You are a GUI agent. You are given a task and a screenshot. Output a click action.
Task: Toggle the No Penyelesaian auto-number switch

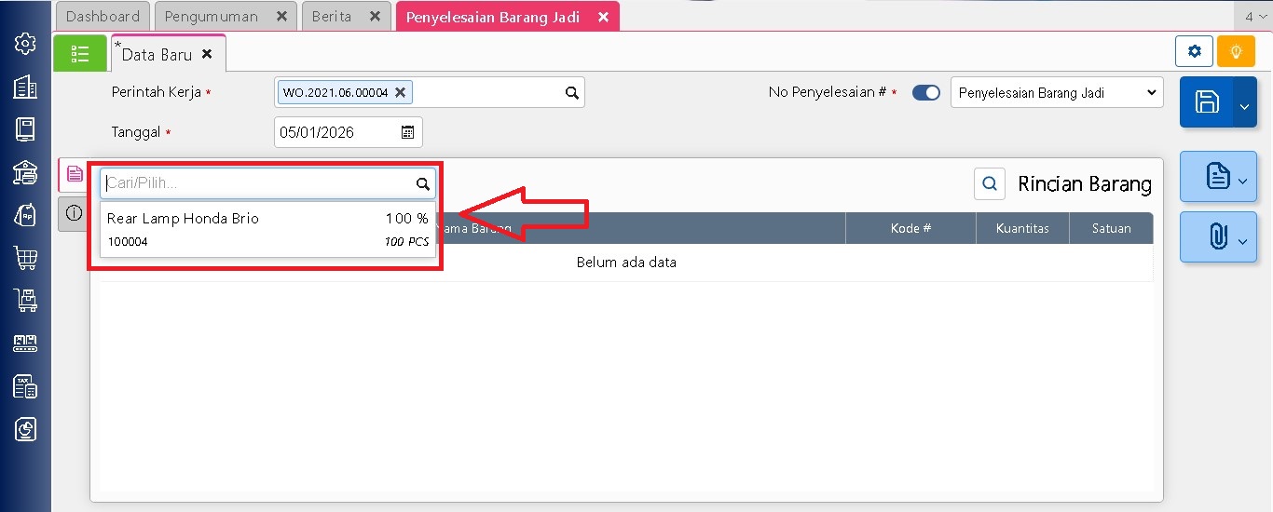tap(925, 92)
